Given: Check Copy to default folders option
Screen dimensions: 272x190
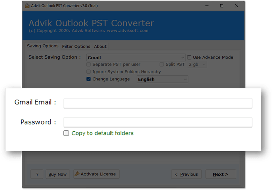Looking at the screenshot, I should [x=66, y=133].
